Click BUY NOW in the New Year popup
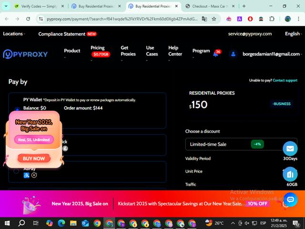The width and height of the screenshot is (305, 229). [x=34, y=158]
